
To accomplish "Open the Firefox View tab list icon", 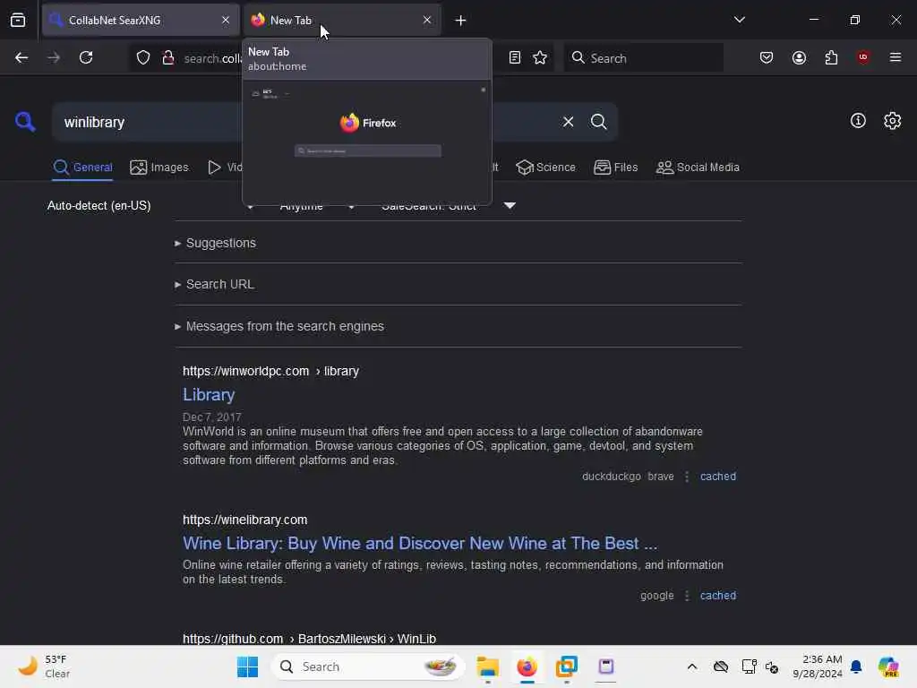I will tap(18, 20).
